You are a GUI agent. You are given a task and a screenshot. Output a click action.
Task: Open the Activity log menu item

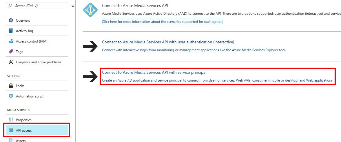point(37,31)
